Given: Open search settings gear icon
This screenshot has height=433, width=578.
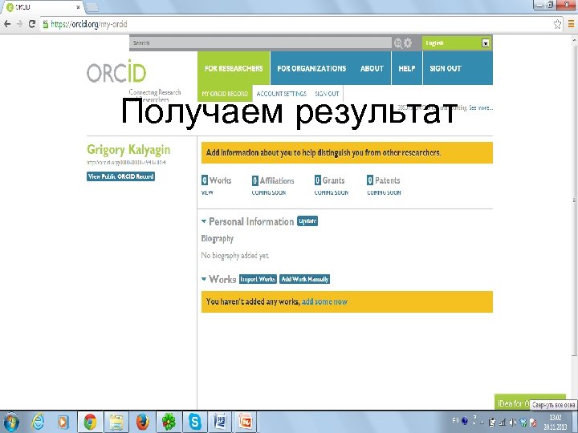Looking at the screenshot, I should pos(408,43).
